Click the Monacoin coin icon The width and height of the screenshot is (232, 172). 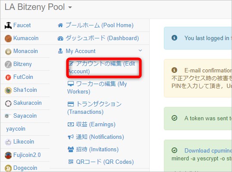(8, 51)
